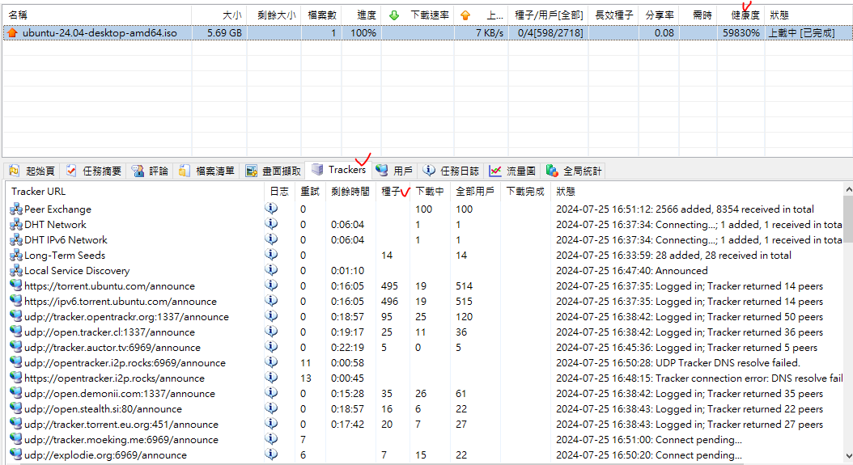Switch to the 用戶 tab
853x465 pixels.
(394, 171)
